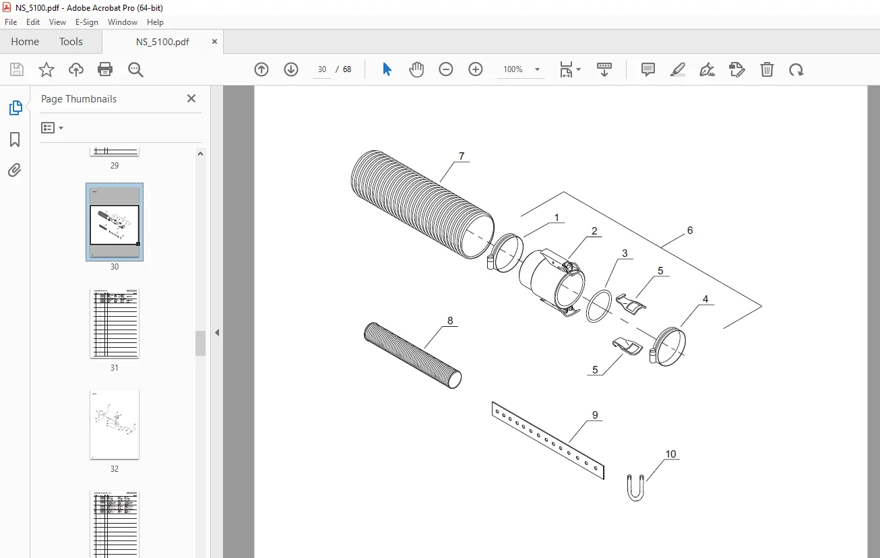
Task: Select the page 32 thumbnail
Action: pyautogui.click(x=115, y=425)
